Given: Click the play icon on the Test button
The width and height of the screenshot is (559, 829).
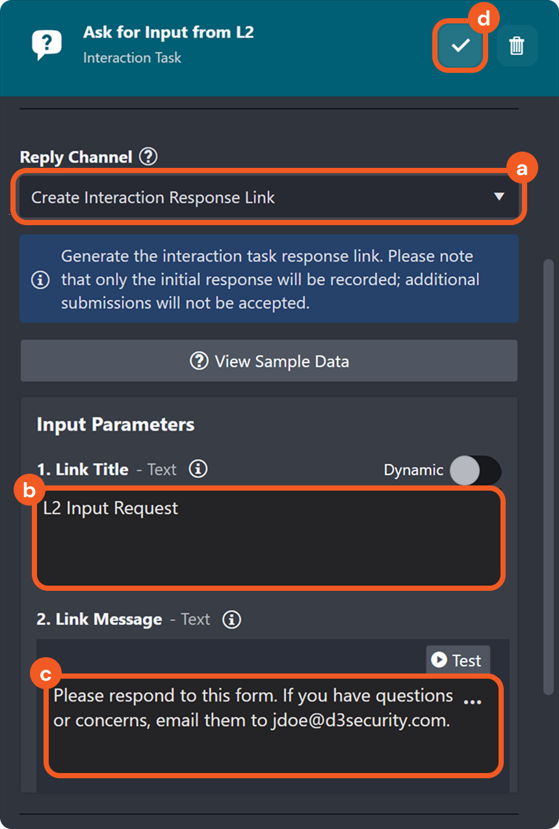Looking at the screenshot, I should pos(439,660).
